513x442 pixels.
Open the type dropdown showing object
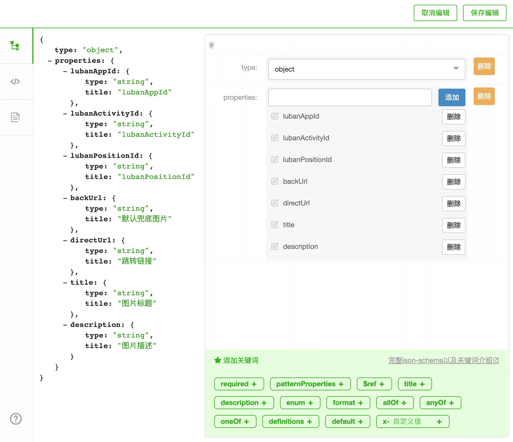(367, 69)
